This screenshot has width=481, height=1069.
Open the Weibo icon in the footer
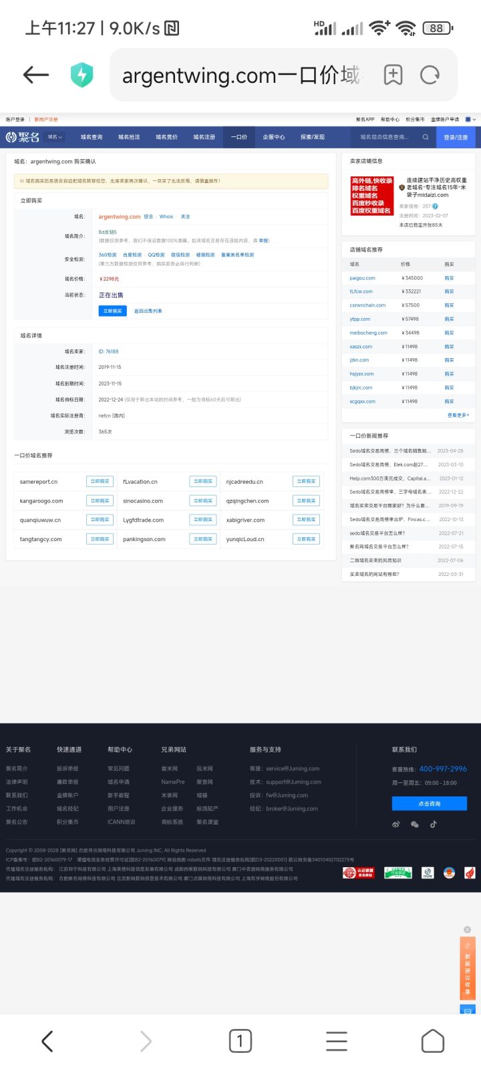tap(395, 824)
